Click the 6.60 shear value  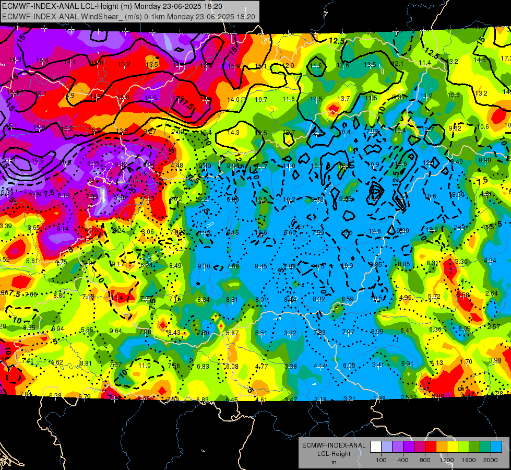(290, 232)
